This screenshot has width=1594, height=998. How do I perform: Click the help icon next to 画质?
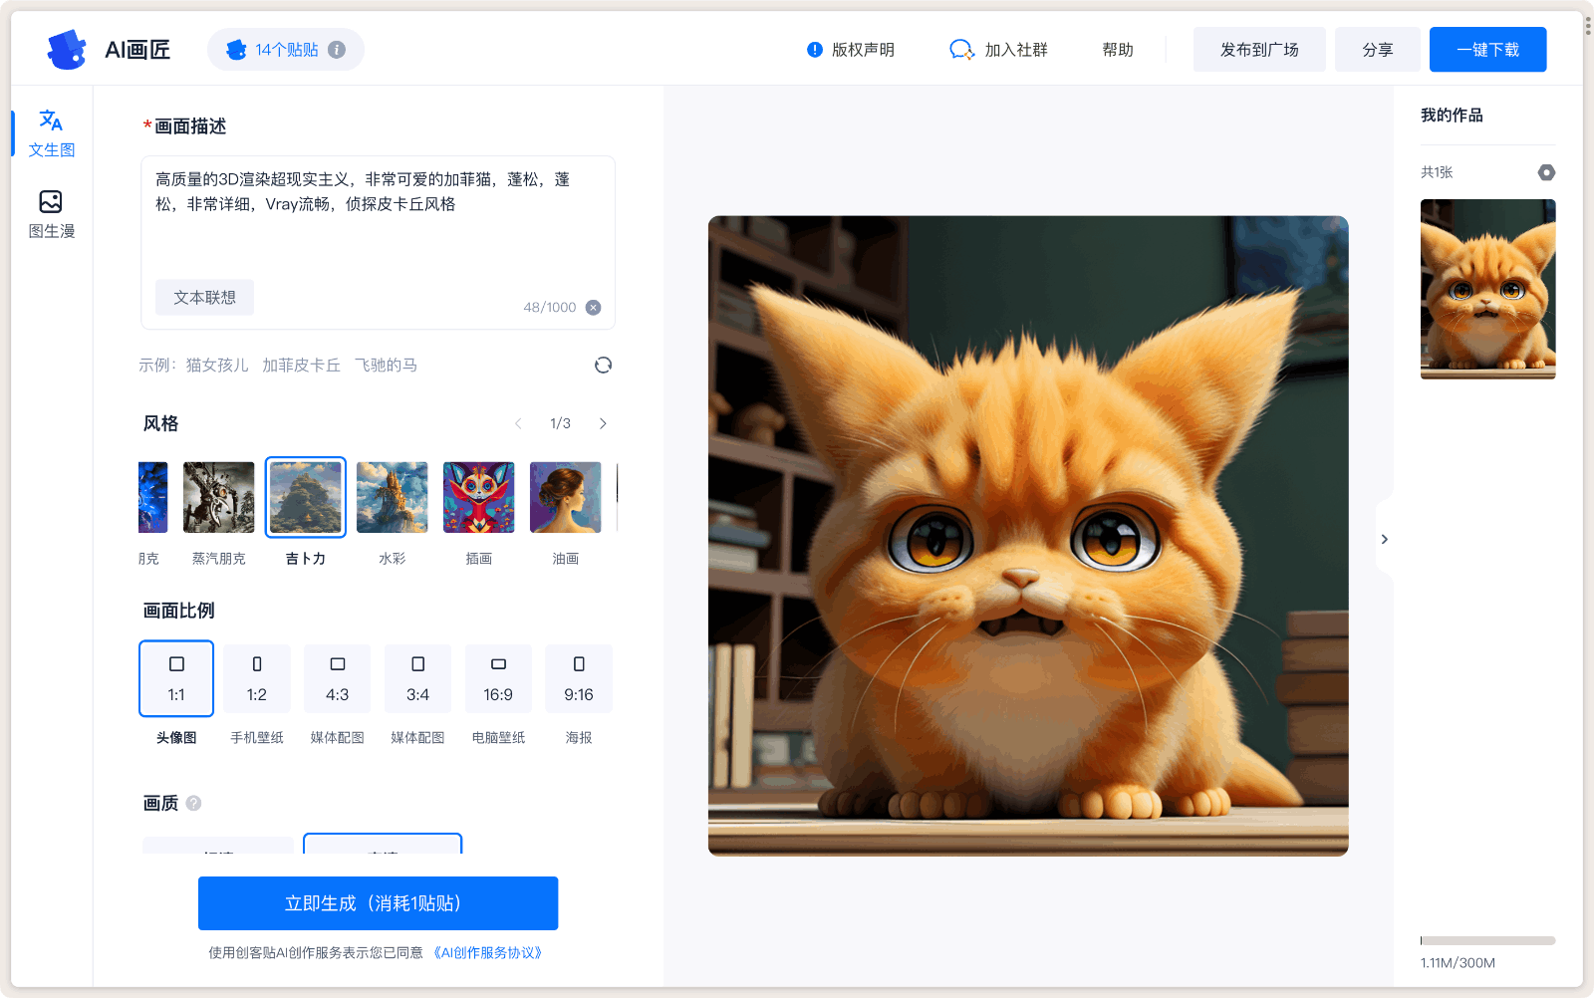point(194,803)
